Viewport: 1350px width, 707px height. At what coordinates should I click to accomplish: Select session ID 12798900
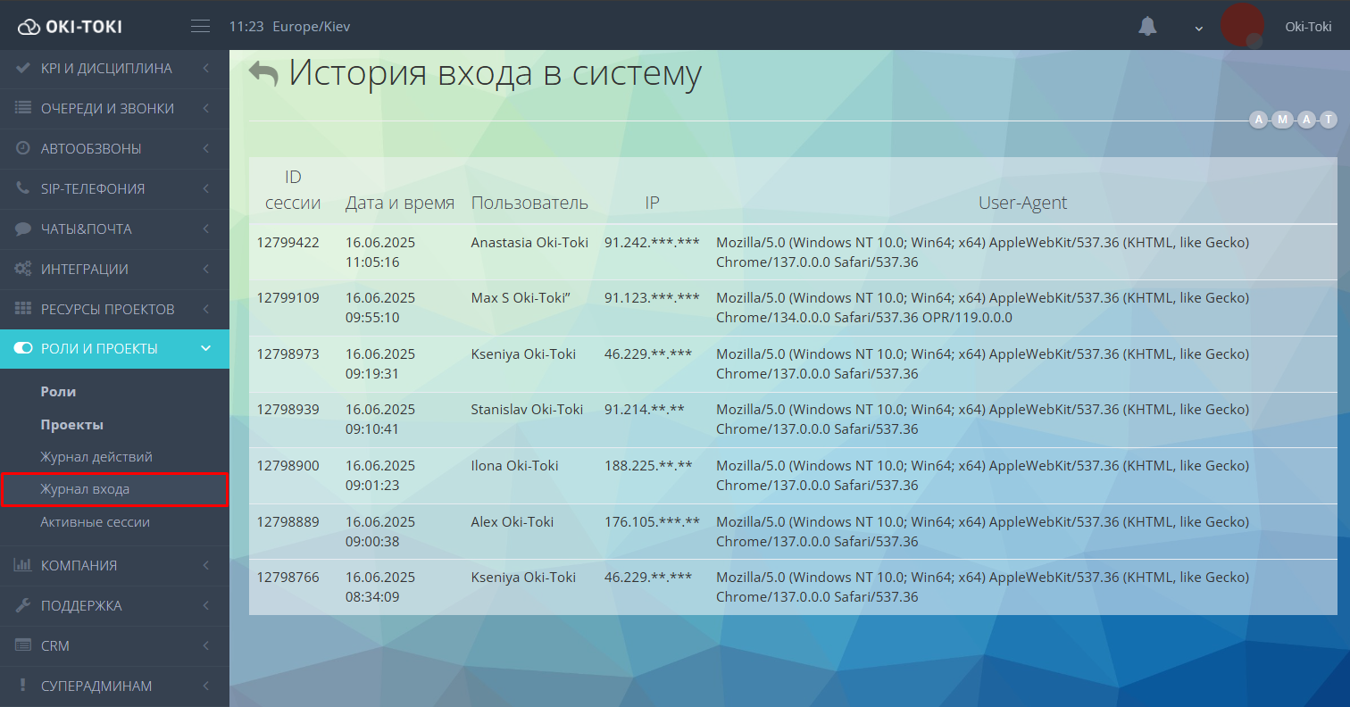click(x=287, y=465)
